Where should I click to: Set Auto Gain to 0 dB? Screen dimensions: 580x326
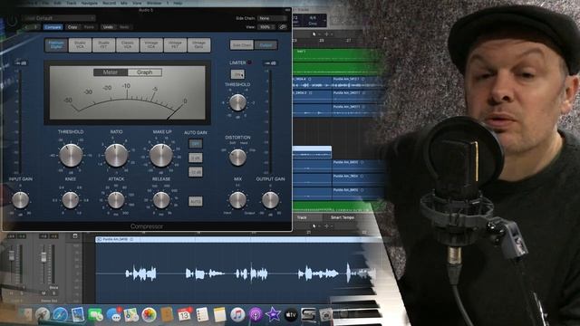pos(196,158)
